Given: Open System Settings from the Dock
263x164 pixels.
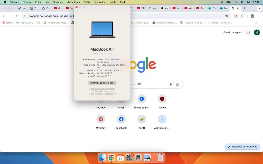Looking at the screenshot, I should (129, 158).
